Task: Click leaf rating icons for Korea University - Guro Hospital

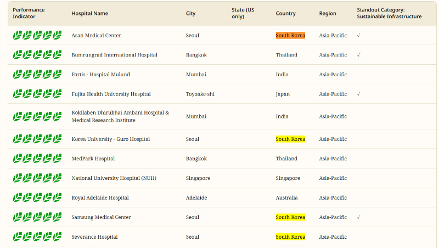Action: tap(37, 139)
